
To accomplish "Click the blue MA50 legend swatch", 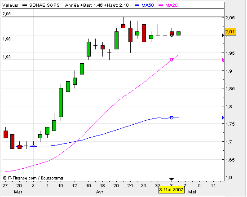I will 137,5.
